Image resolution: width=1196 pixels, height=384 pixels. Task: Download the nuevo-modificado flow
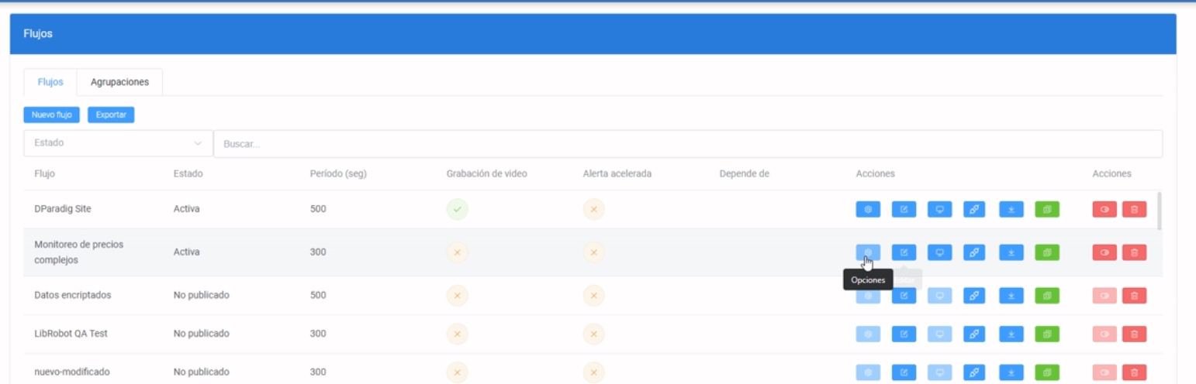tap(1011, 372)
